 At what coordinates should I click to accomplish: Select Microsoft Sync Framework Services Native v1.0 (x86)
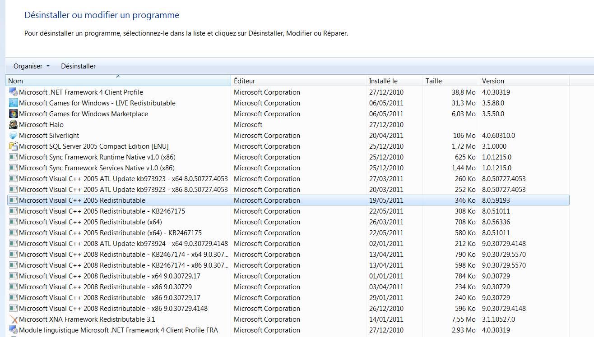pos(97,168)
